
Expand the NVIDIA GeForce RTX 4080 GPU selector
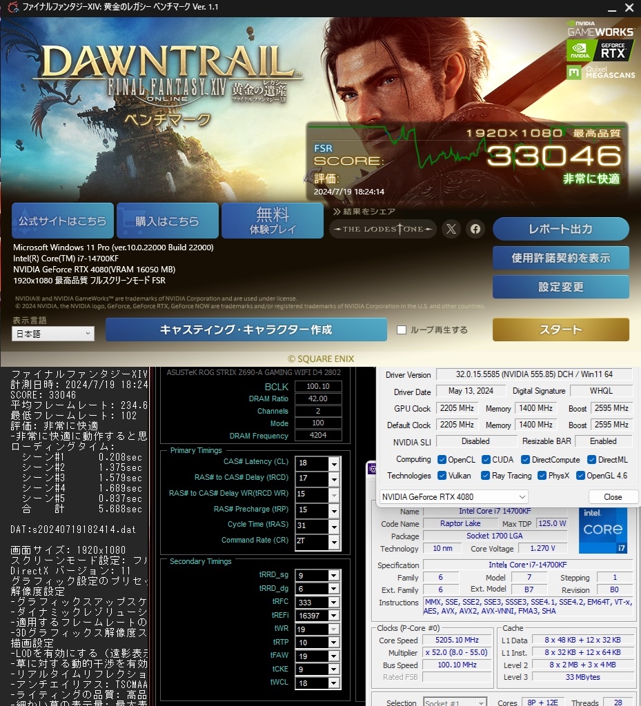[453, 497]
